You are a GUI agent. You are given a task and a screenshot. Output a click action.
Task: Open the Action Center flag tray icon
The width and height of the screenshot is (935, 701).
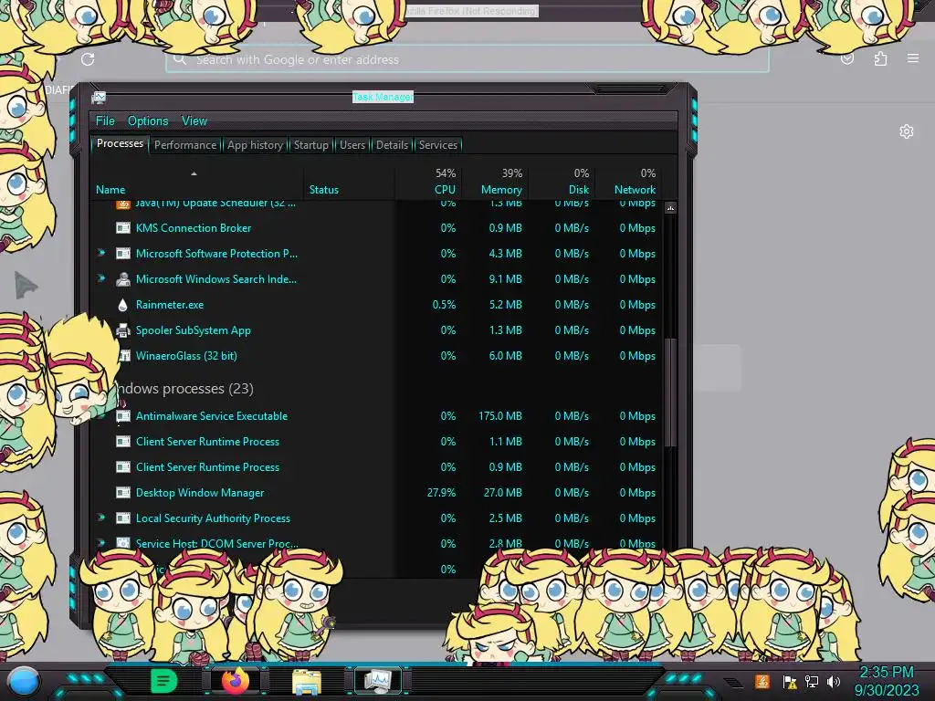(790, 681)
